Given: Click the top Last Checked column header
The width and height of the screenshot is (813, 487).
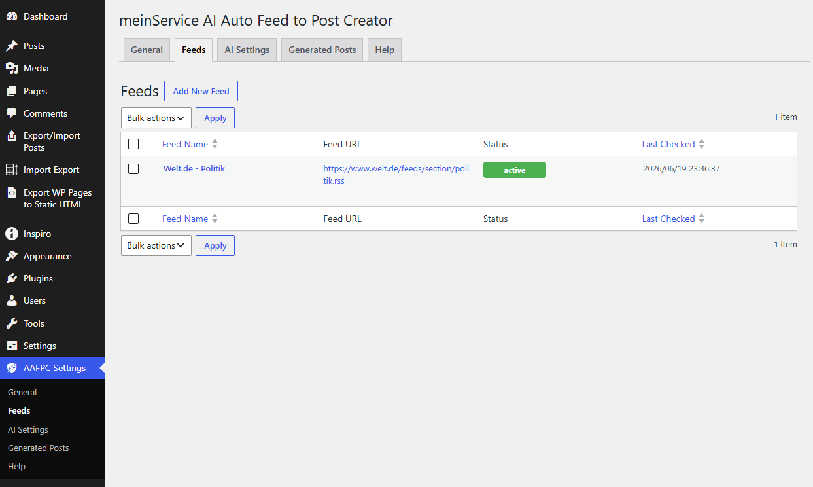Looking at the screenshot, I should click(668, 144).
